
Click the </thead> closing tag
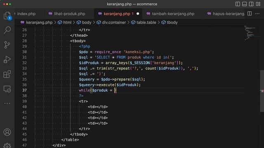point(79,35)
